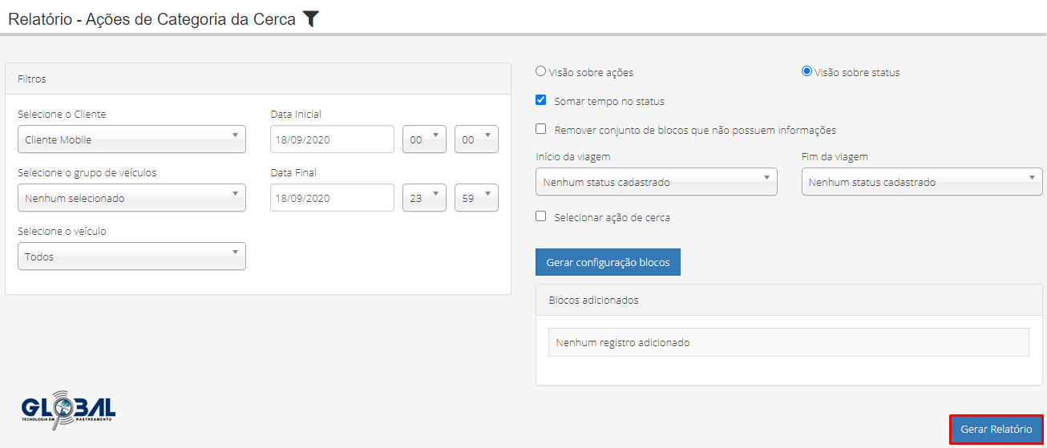Select the 'Visão sobre ações' radio button
Viewport: 1047px width, 448px height.
pos(541,71)
